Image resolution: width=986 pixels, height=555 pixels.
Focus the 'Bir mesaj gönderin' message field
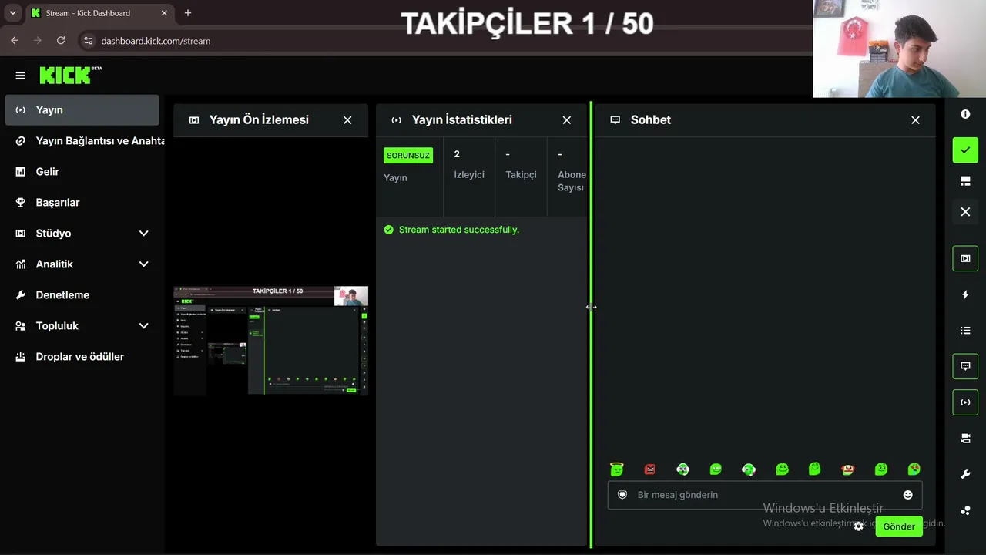coord(765,495)
